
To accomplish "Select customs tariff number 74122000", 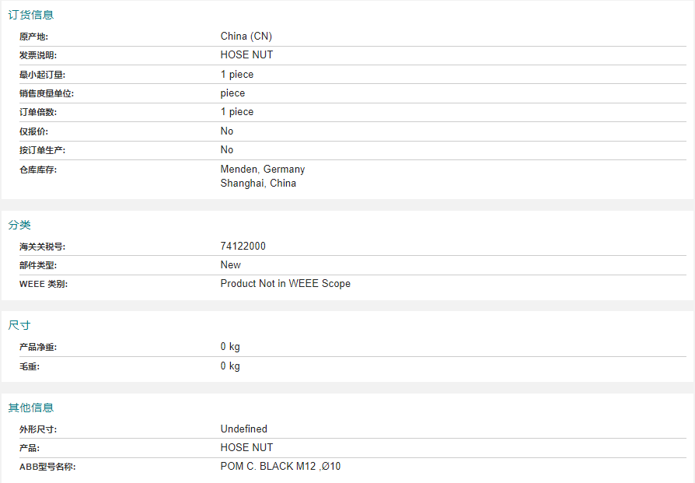I will [243, 246].
